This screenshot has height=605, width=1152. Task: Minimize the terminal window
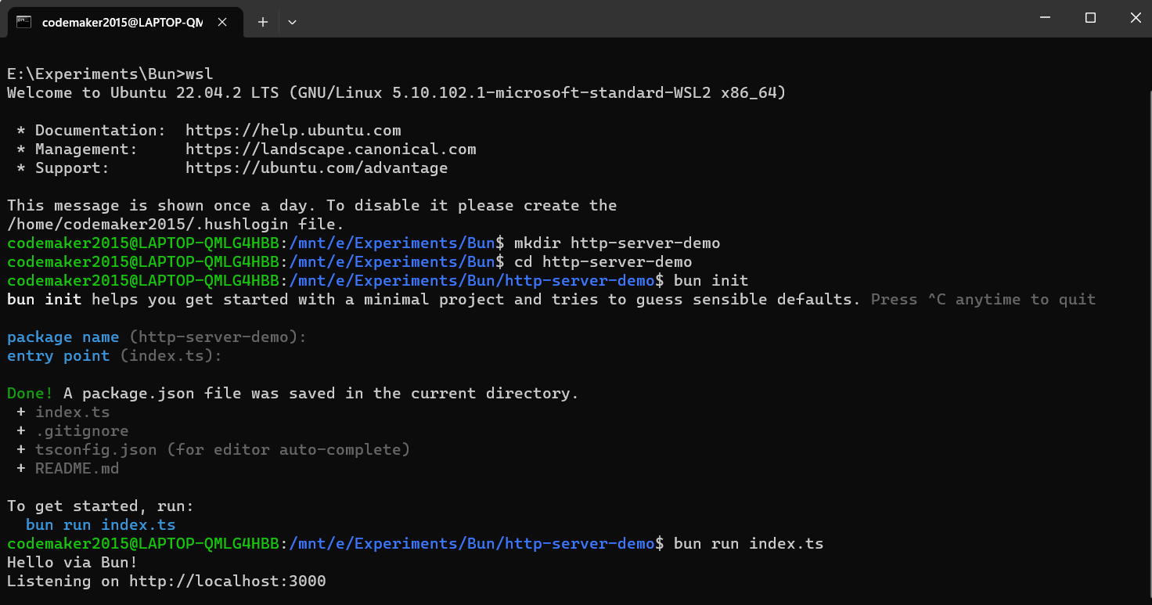pyautogui.click(x=1045, y=18)
